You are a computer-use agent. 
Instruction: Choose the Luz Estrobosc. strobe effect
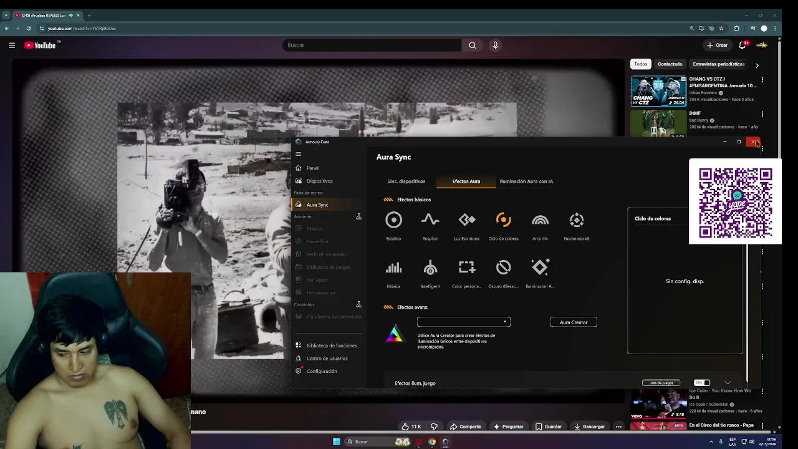(x=467, y=226)
